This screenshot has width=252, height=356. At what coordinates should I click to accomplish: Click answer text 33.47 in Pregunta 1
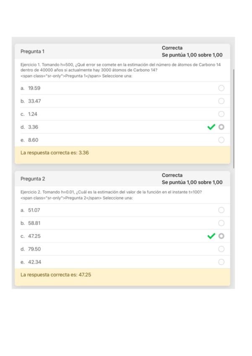click(x=34, y=101)
